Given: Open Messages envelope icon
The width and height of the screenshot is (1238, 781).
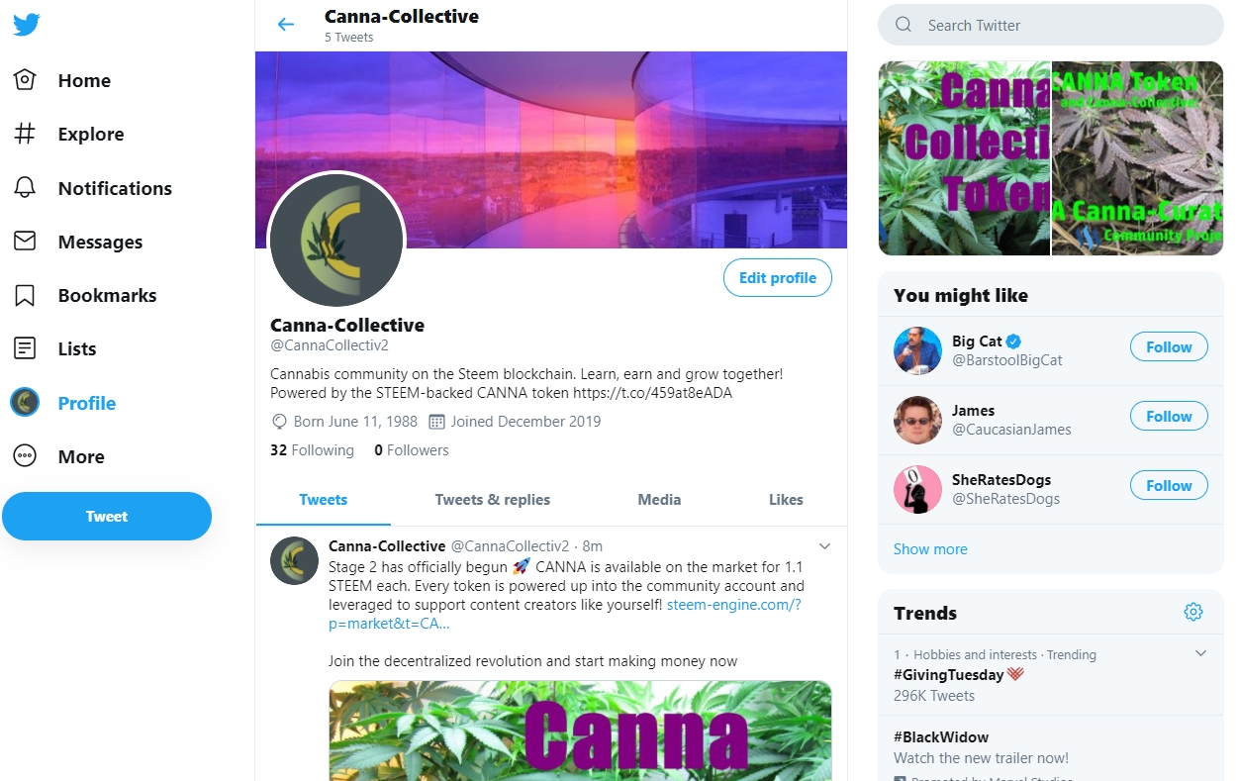Looking at the screenshot, I should click(x=25, y=242).
